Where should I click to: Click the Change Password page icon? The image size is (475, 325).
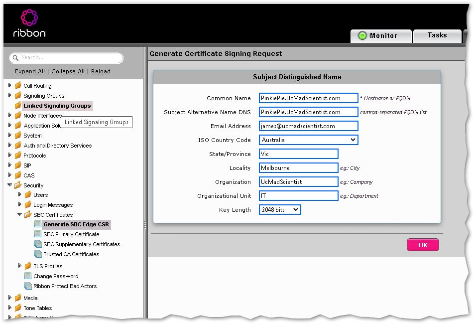[28, 276]
